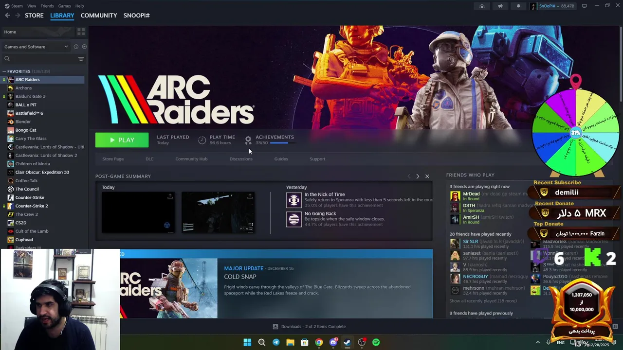Open the Community Hub link
The height and width of the screenshot is (350, 623).
191,159
